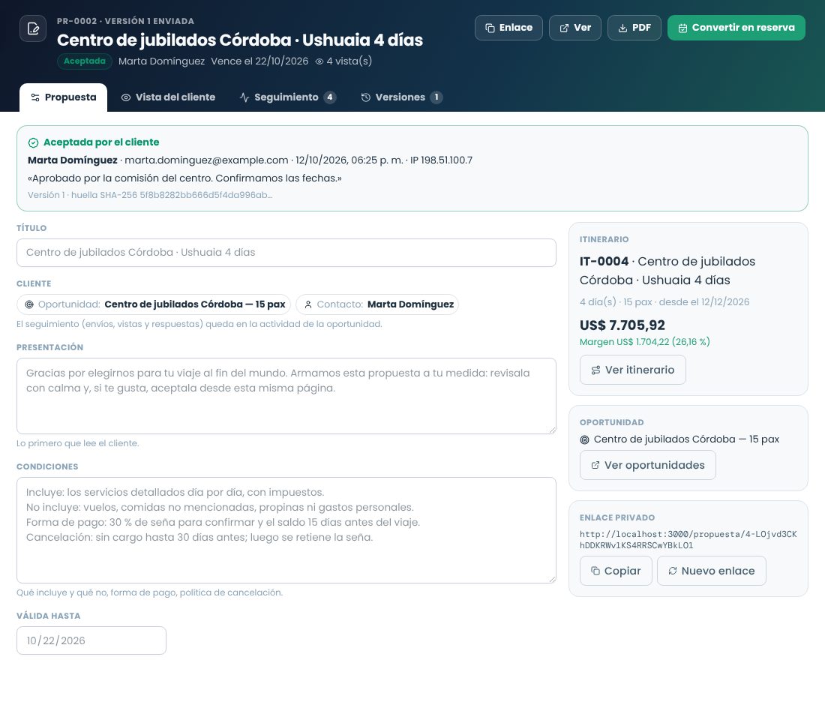Click the Válida hasta date field
825x708 pixels.
(91, 640)
